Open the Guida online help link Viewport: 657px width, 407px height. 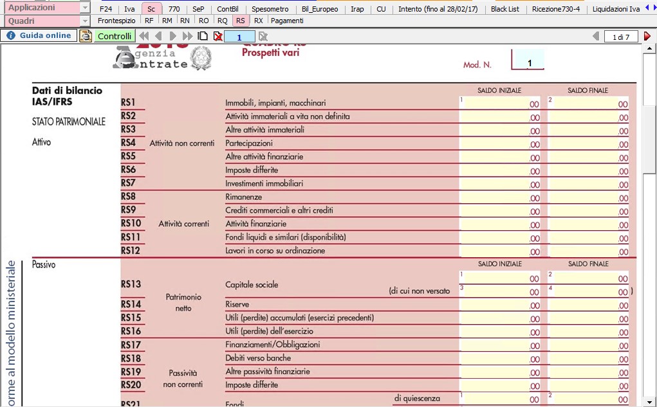[x=39, y=35]
